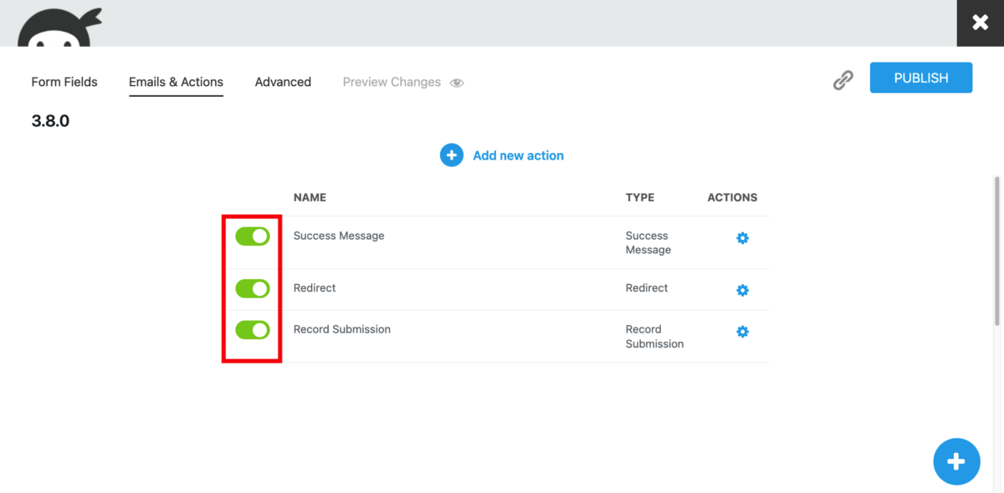1004x493 pixels.
Task: Open settings gear for Success Message action
Action: [742, 238]
